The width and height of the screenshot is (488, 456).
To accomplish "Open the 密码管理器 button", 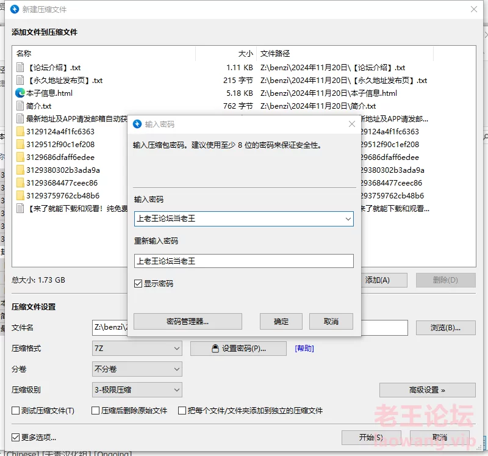I will (x=188, y=322).
